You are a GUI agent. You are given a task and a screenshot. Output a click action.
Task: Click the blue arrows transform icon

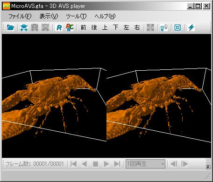tap(24, 27)
